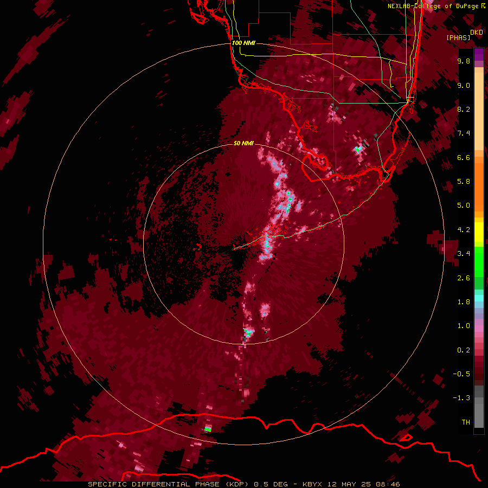Click the 6.6 color scale label
This screenshot has width=488, height=488.
(x=464, y=157)
